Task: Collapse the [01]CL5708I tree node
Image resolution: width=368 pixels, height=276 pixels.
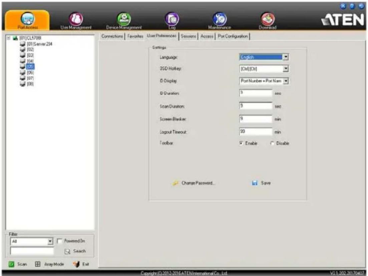Action: coord(8,38)
